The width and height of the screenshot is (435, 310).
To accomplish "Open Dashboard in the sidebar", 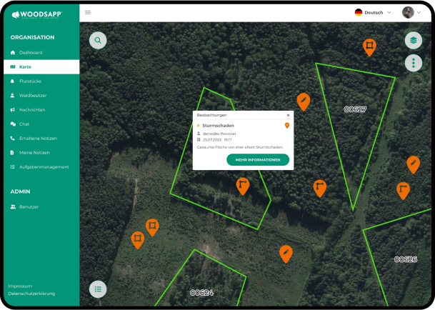I will pyautogui.click(x=31, y=53).
